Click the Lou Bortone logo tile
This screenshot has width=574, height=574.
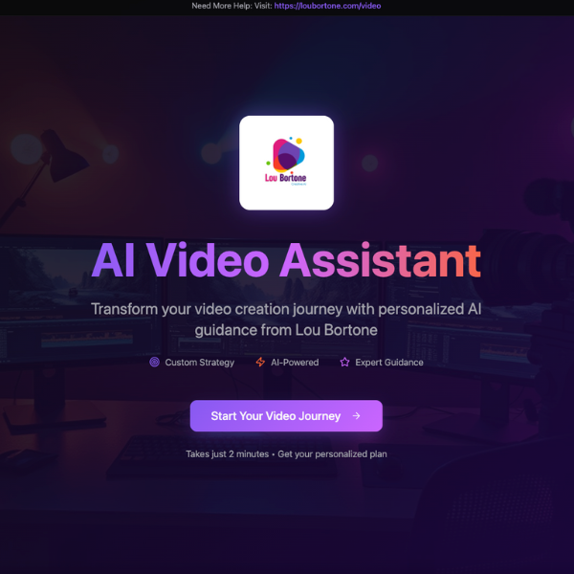(286, 163)
